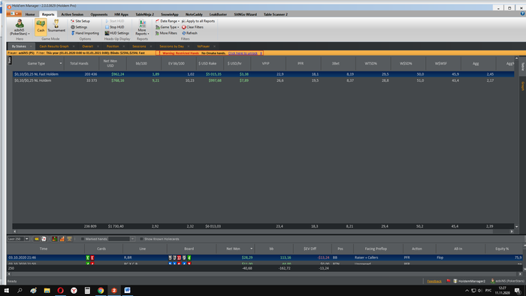Open Last 250 hands dropdown
526x296 pixels.
26,239
